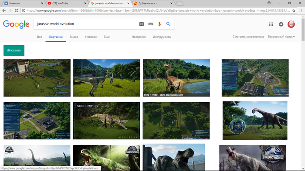Screen dimensions: 305x171
Task: Close the Добавить пост tab
Action: (x=171, y=3)
